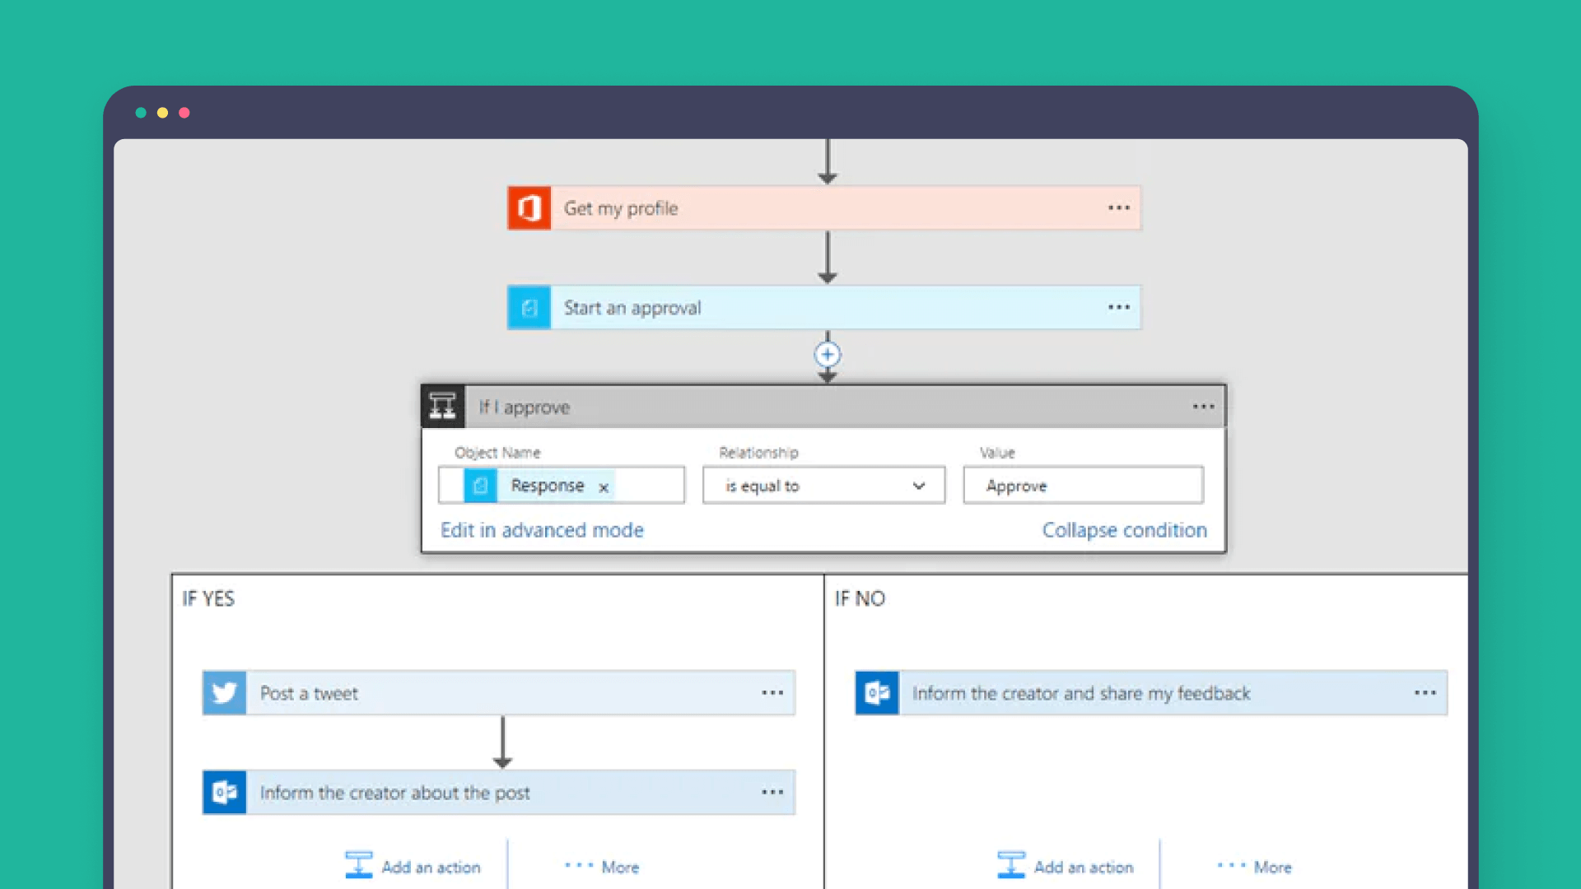Click Add an action in IF YES branch
Screen dimensions: 1581x889
[x=413, y=867]
